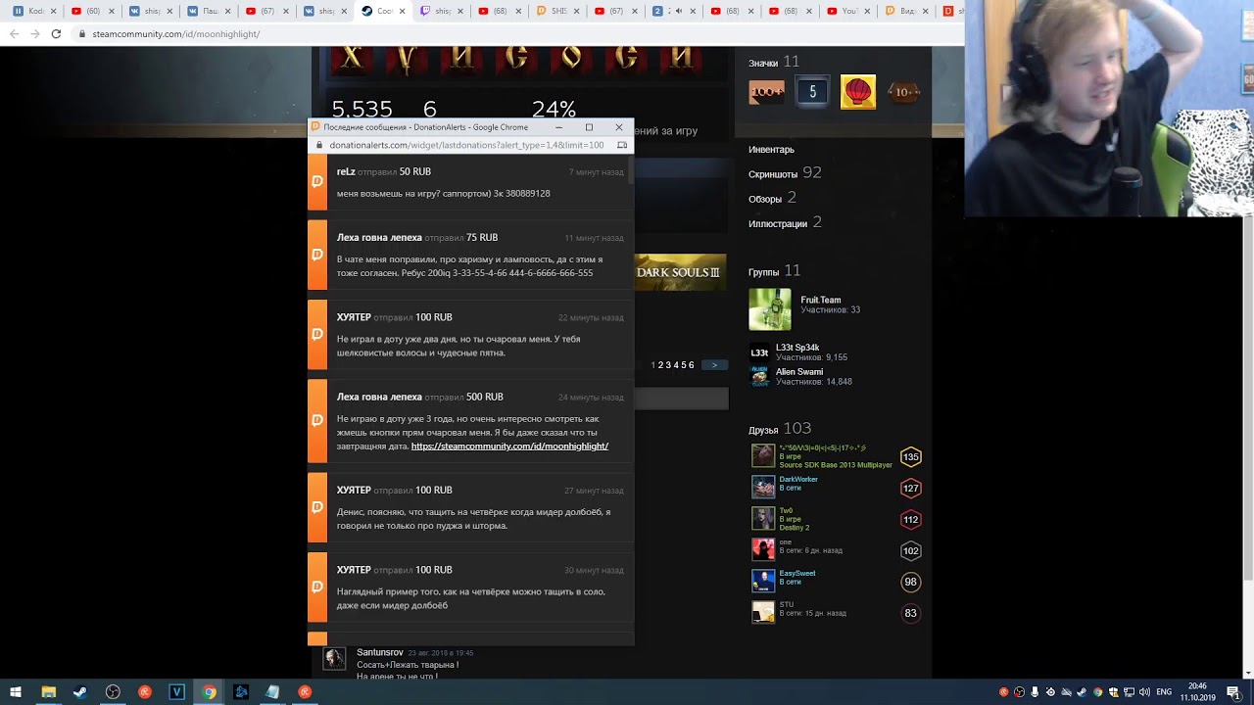Click the browser forward arrow

pyautogui.click(x=35, y=33)
